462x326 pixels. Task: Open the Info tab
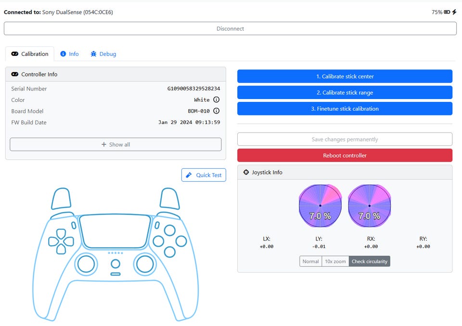pos(69,54)
